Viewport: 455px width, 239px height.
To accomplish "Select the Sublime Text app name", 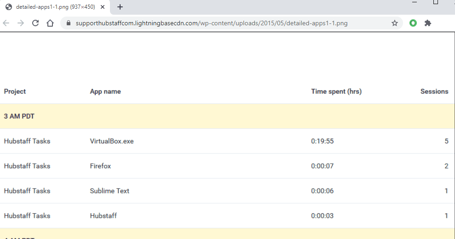I will pyautogui.click(x=109, y=191).
